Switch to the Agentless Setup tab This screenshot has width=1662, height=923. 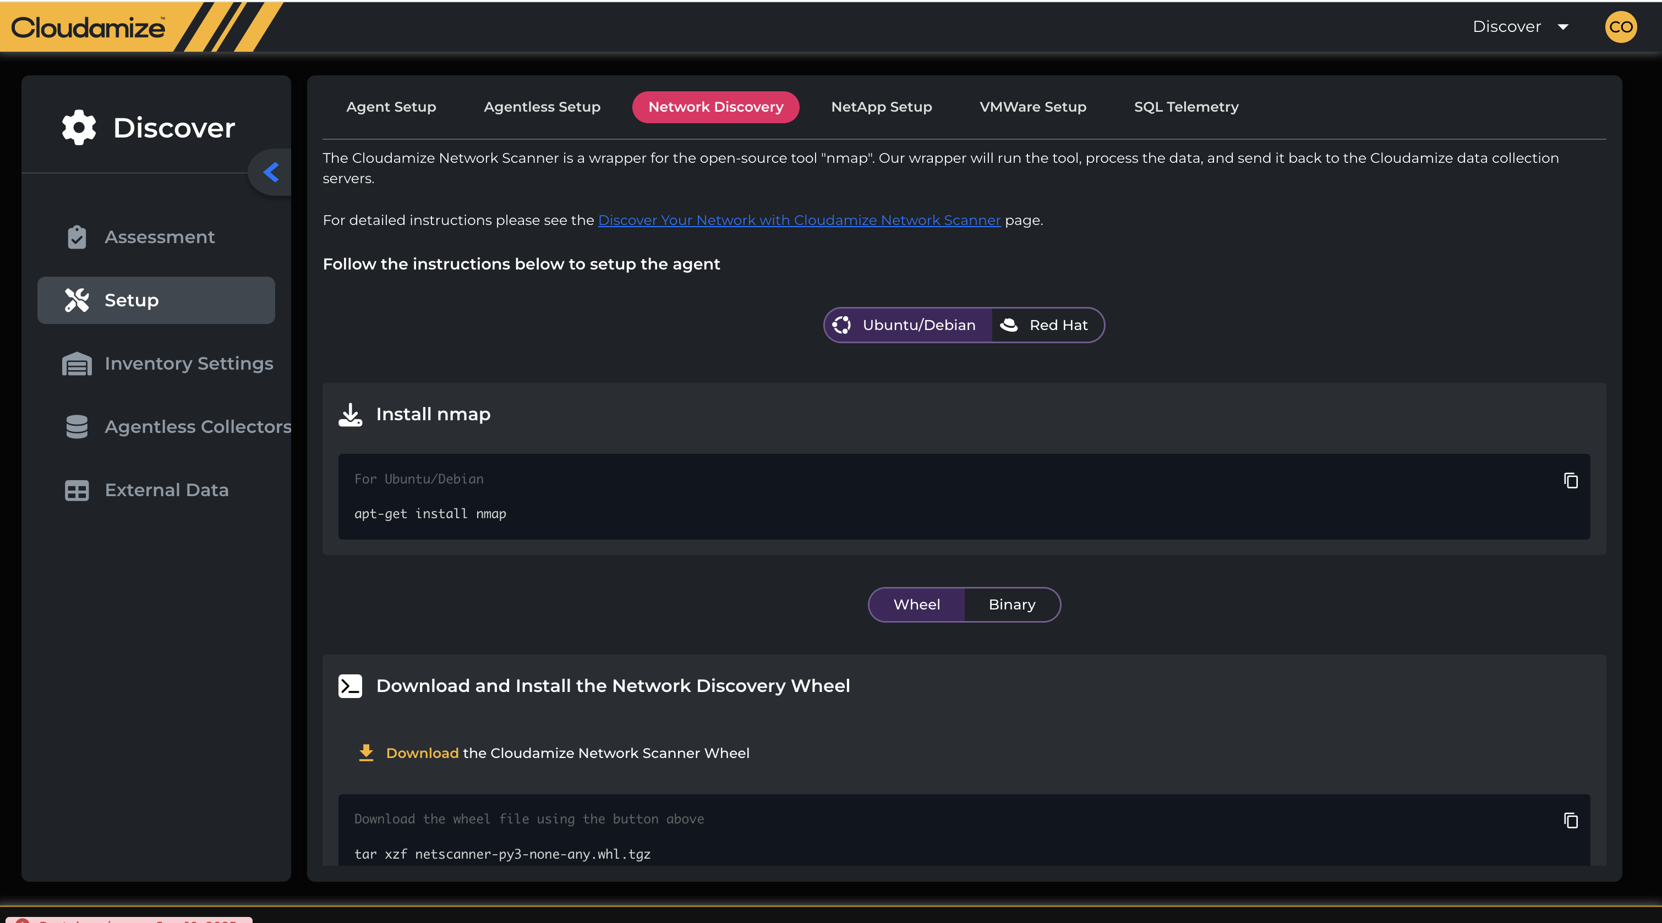542,107
